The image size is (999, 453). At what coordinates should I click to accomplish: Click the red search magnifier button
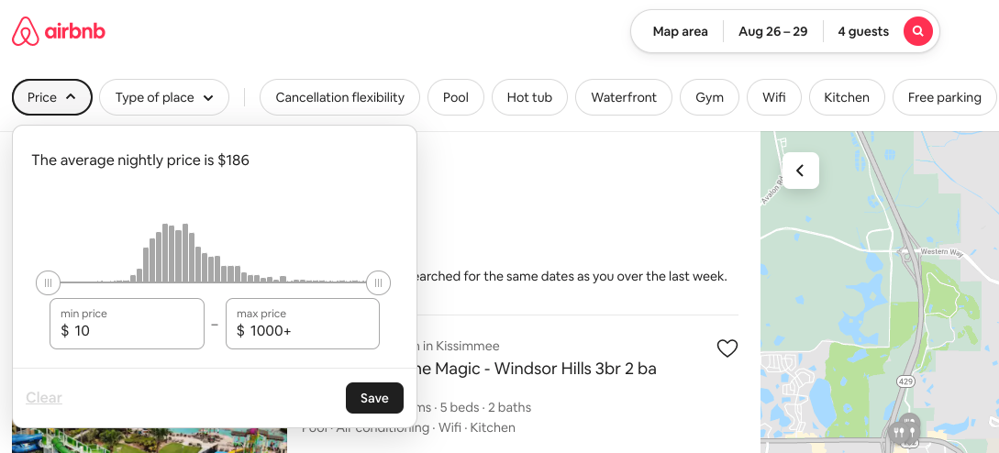[x=917, y=32]
